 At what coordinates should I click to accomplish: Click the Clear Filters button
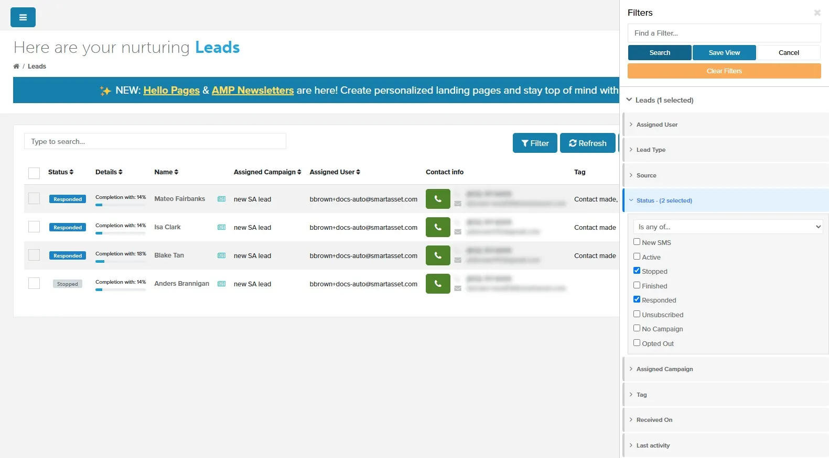pos(724,71)
